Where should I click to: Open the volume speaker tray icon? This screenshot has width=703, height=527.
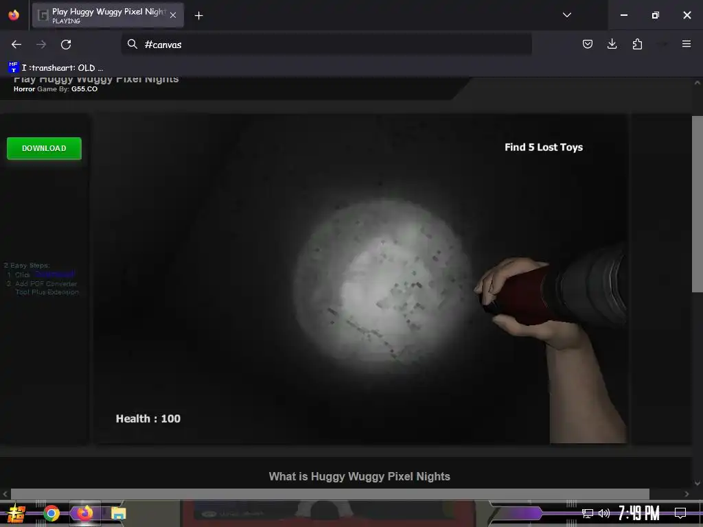[x=604, y=513]
